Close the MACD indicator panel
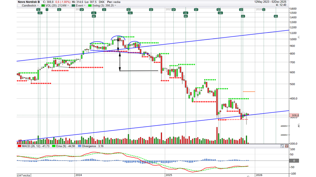 286,146
